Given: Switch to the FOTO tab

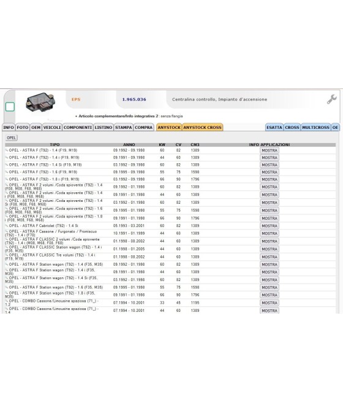Looking at the screenshot, I should [x=23, y=128].
